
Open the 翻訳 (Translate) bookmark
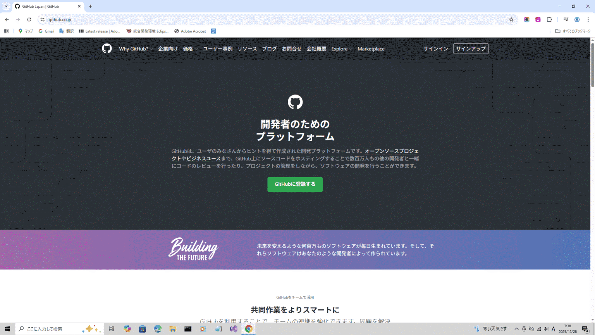tap(66, 31)
